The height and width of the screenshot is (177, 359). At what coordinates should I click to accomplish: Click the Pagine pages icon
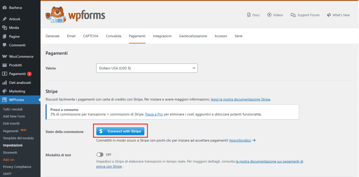[4, 36]
